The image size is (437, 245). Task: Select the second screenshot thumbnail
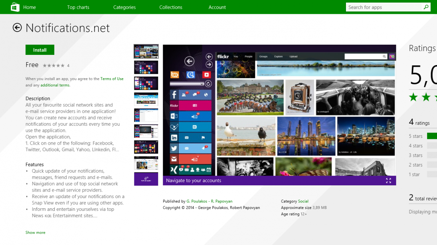[146, 67]
